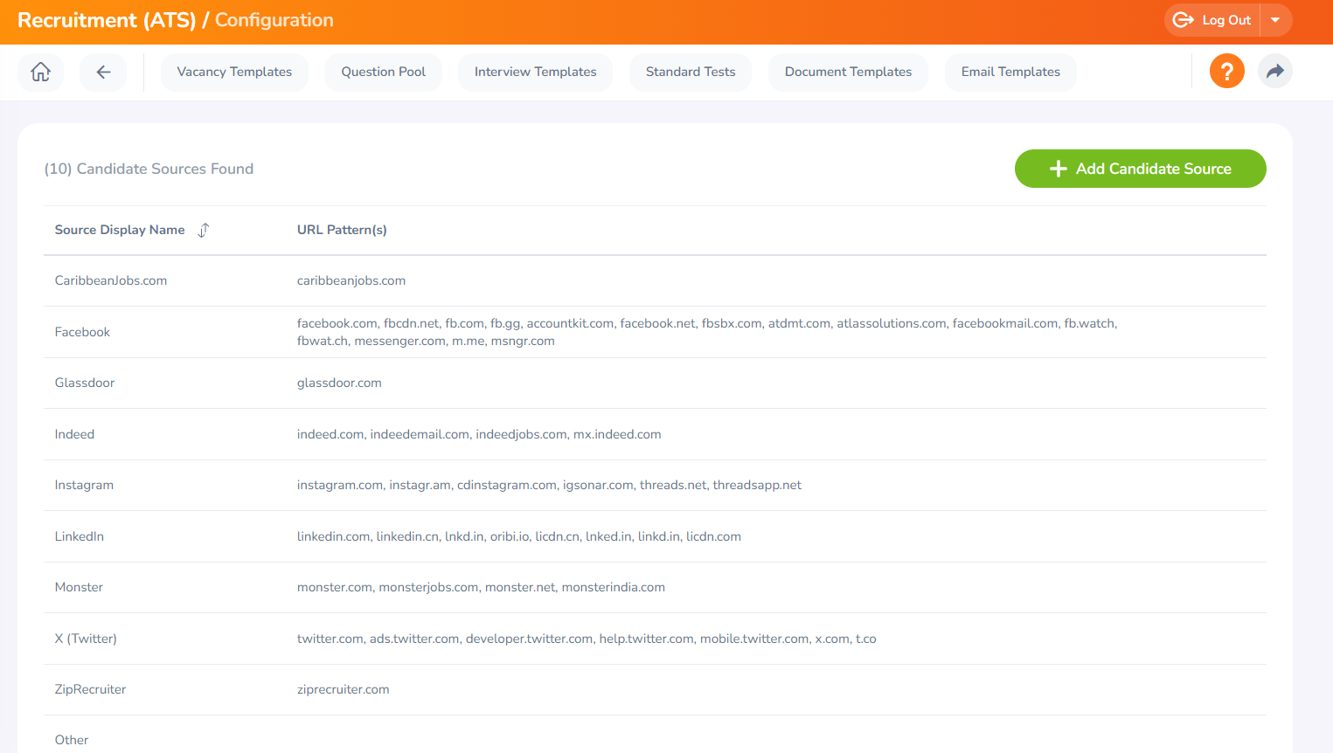Click the URL Pattern(s) column header
The width and height of the screenshot is (1333, 753).
click(342, 231)
